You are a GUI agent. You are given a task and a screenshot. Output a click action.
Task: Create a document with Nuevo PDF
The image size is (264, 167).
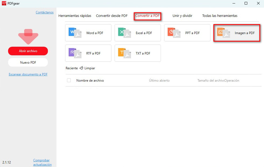[28, 62]
